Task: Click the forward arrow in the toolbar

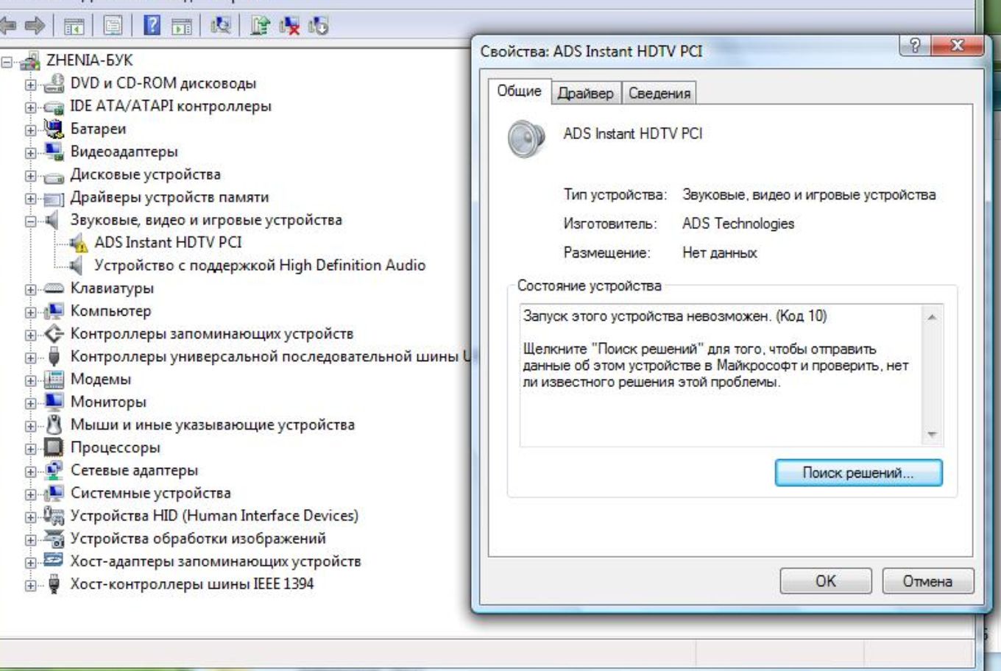Action: click(x=35, y=26)
